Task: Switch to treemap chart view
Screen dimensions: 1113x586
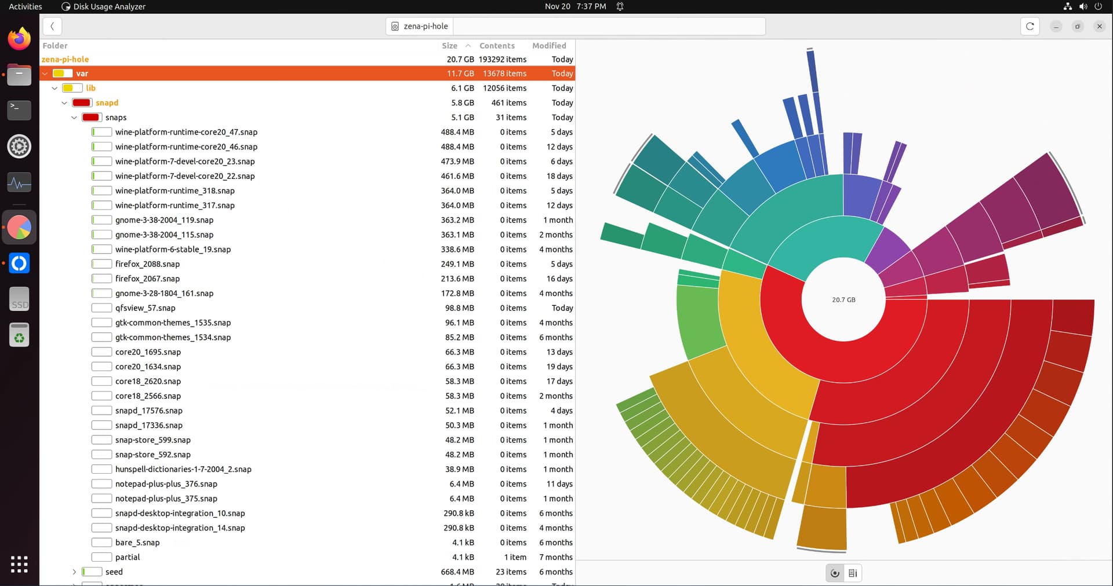Action: click(853, 573)
